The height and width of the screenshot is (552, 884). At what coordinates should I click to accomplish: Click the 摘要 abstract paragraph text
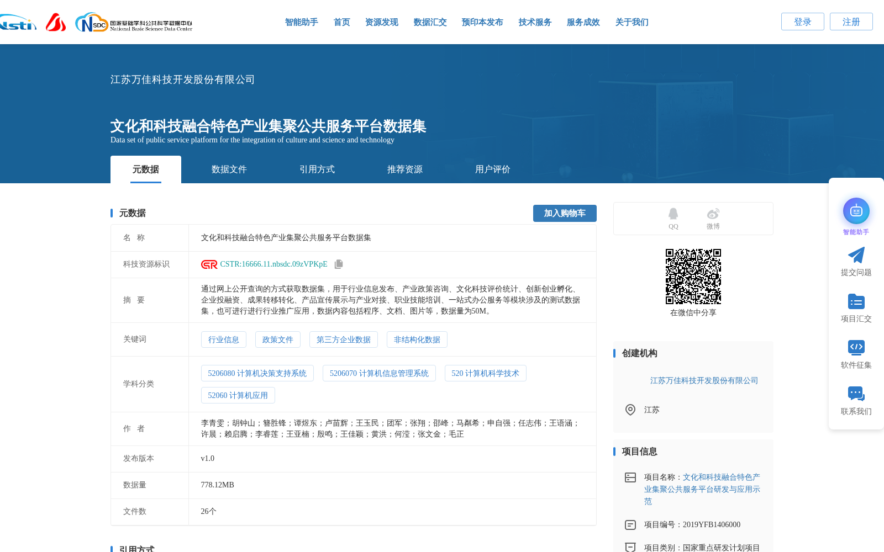tap(391, 300)
